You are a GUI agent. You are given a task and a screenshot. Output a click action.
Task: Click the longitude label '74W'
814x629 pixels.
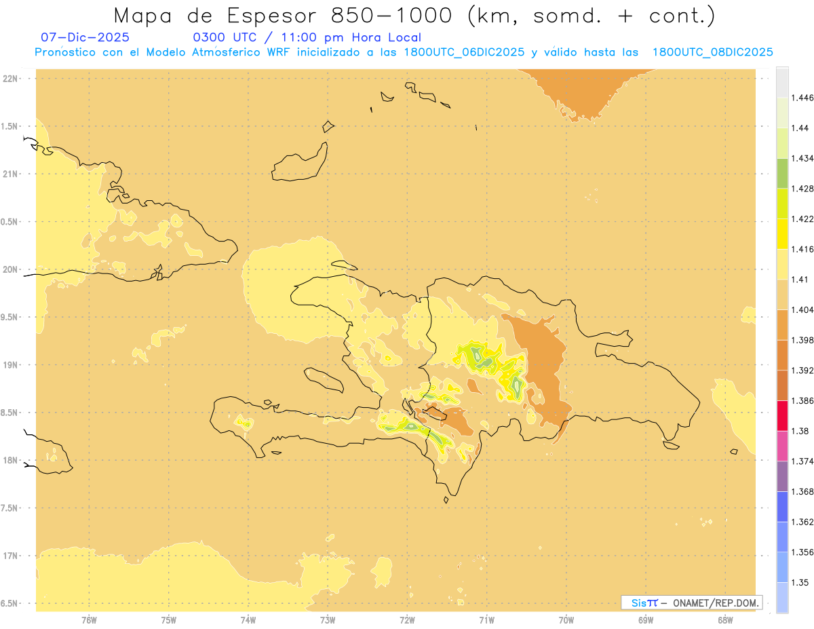click(248, 620)
